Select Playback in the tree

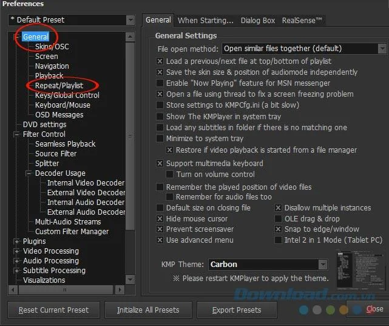[x=49, y=75]
